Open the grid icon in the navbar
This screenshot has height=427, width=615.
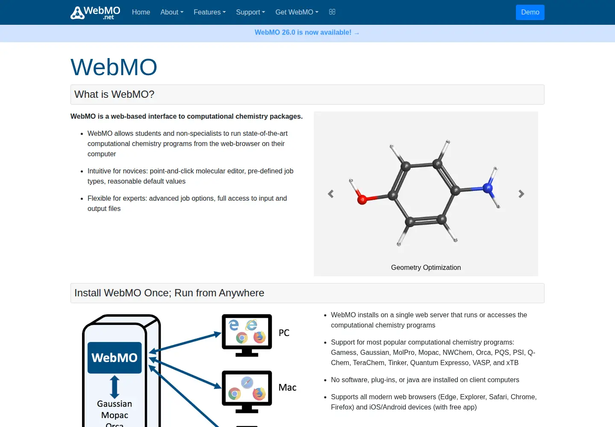(x=332, y=12)
